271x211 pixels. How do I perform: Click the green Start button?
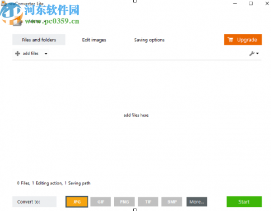point(244,202)
